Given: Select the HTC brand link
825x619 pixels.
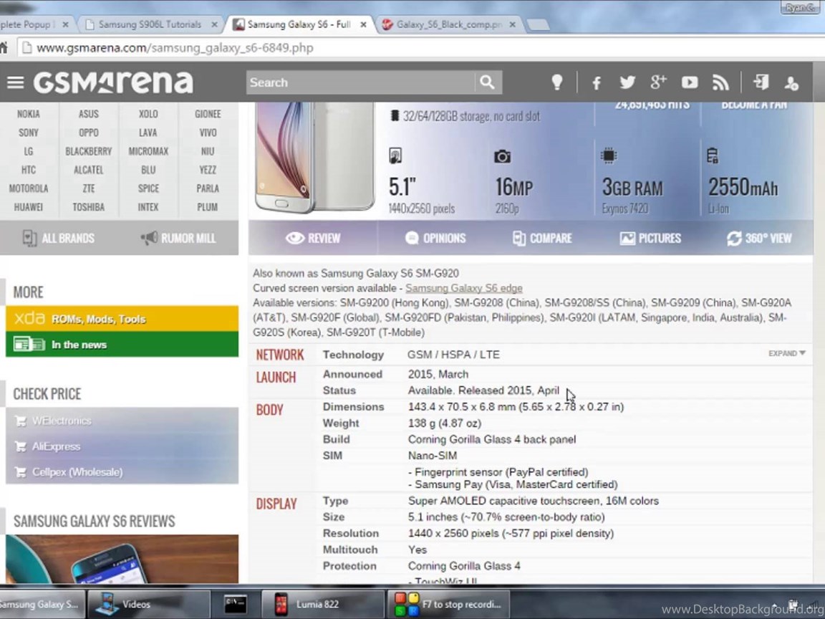Looking at the screenshot, I should point(29,170).
